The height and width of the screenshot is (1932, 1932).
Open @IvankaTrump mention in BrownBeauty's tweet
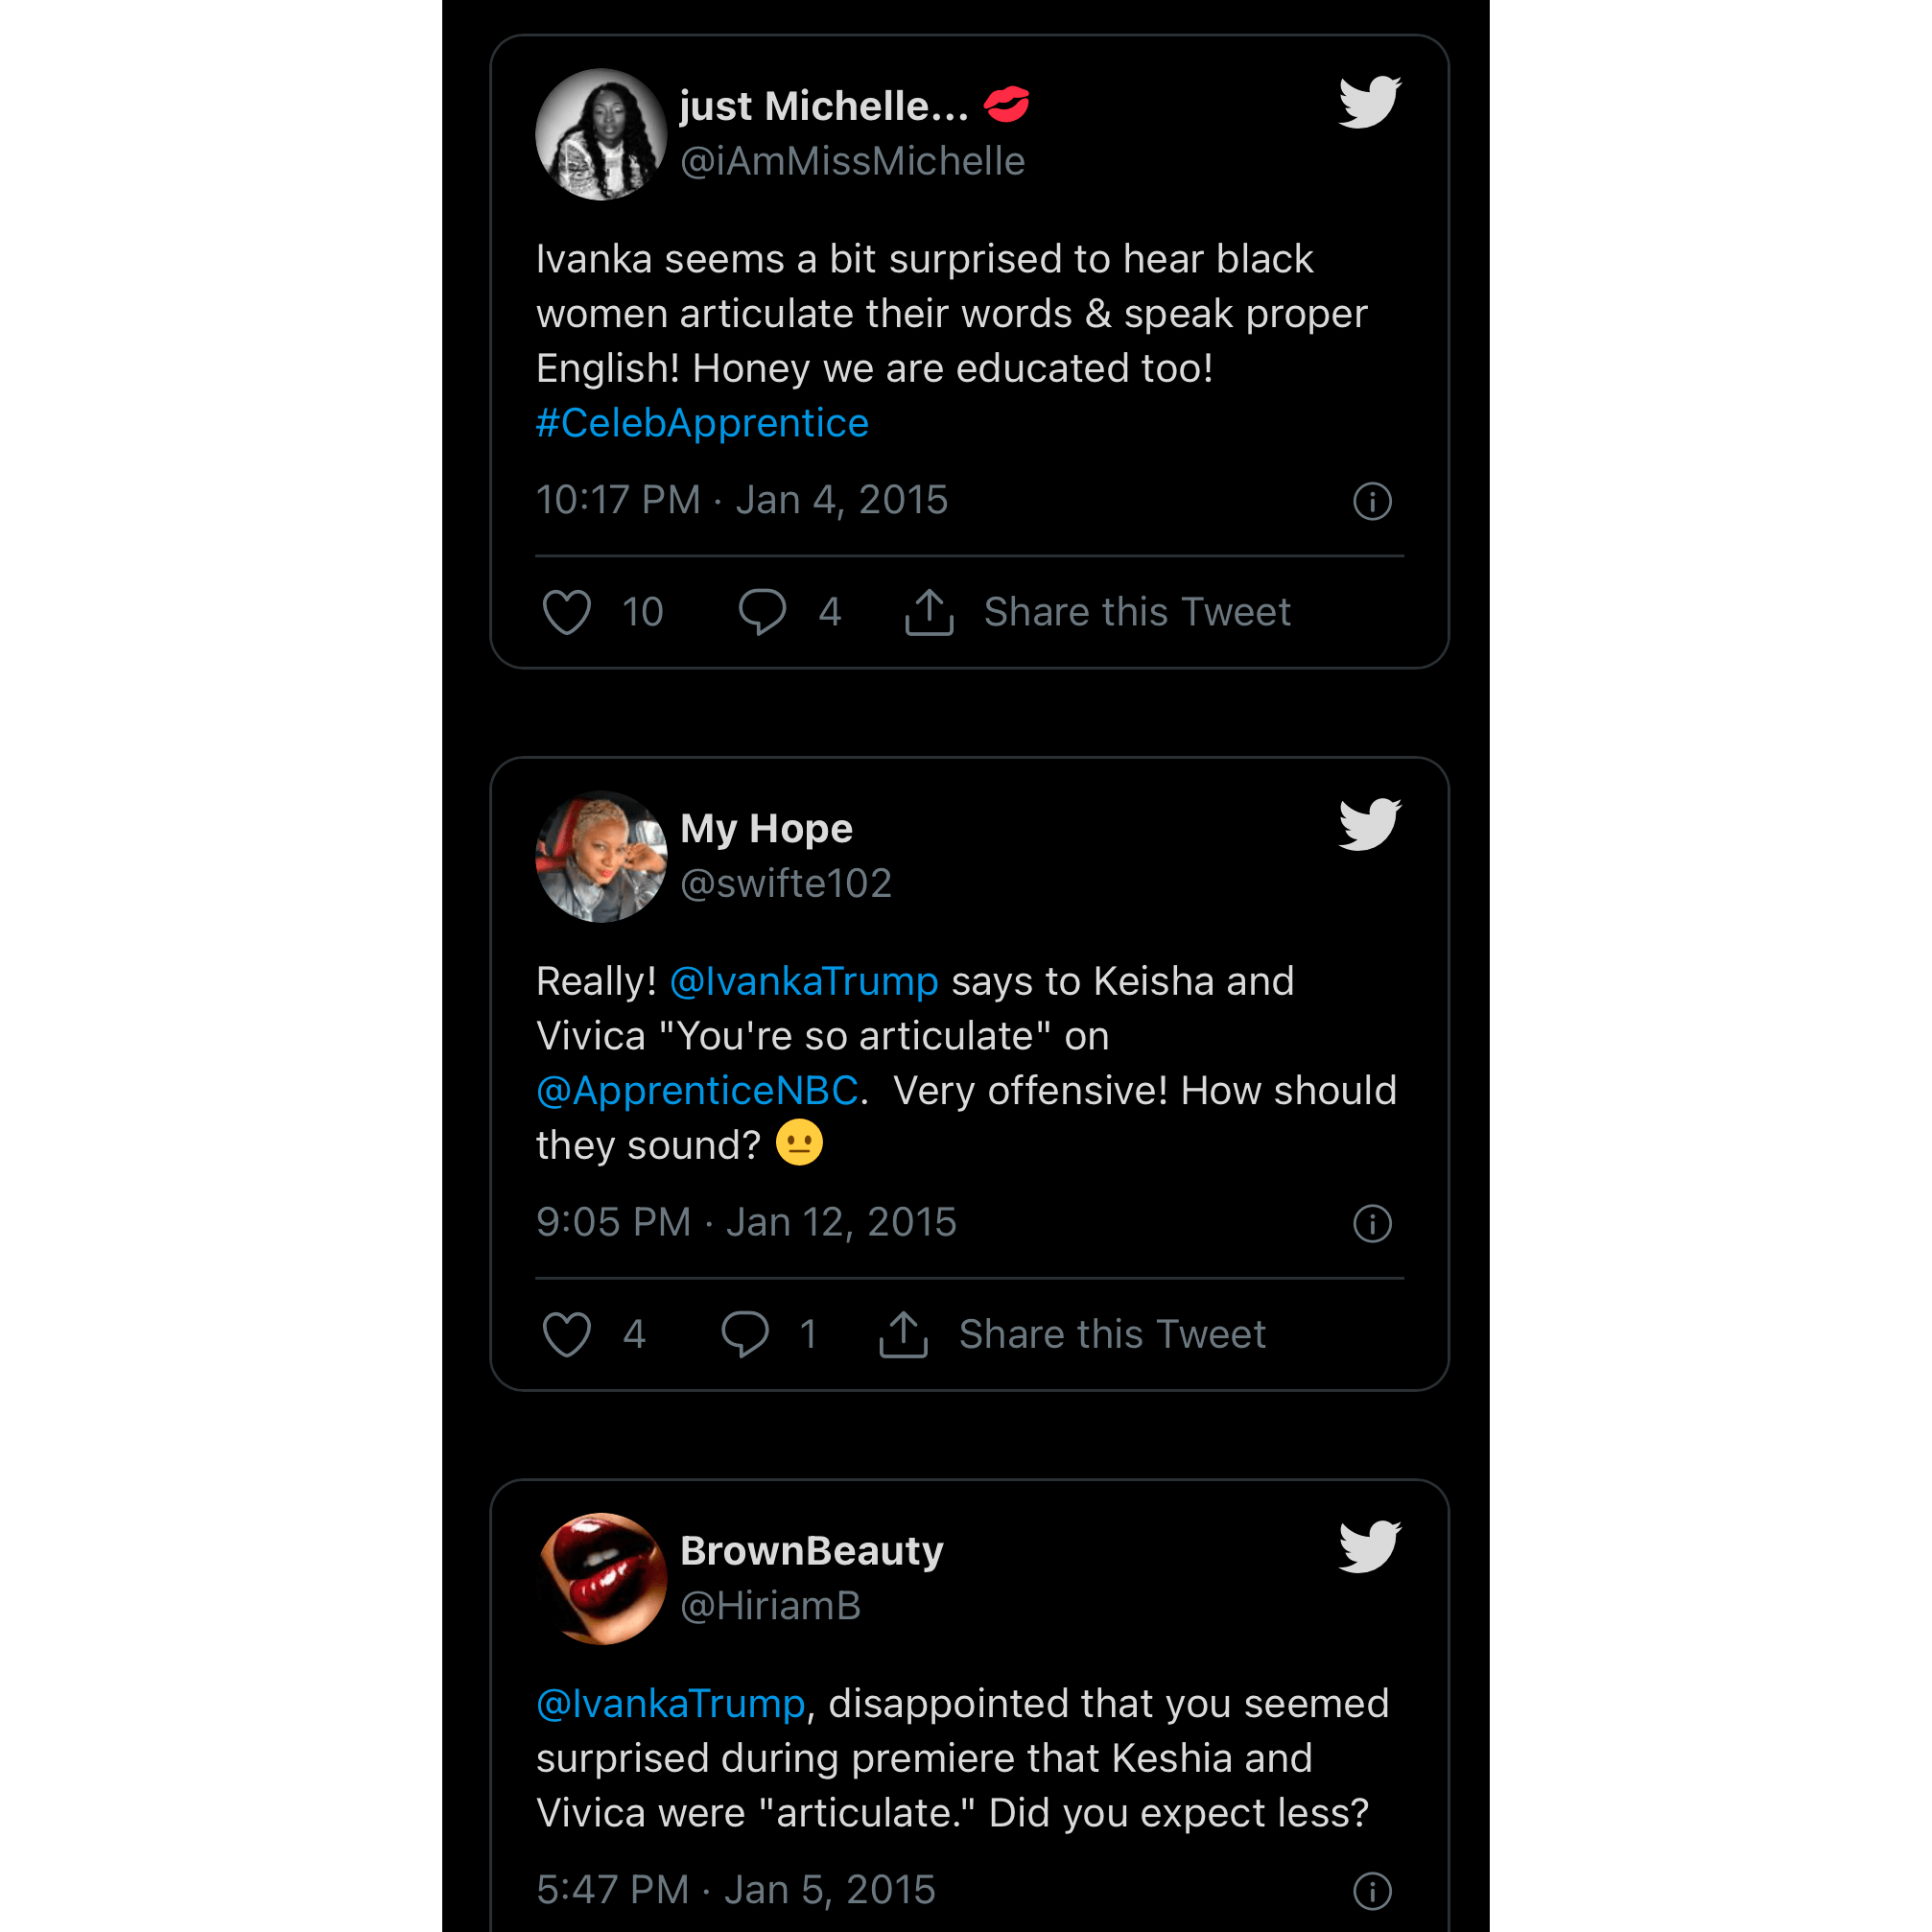pyautogui.click(x=670, y=1703)
